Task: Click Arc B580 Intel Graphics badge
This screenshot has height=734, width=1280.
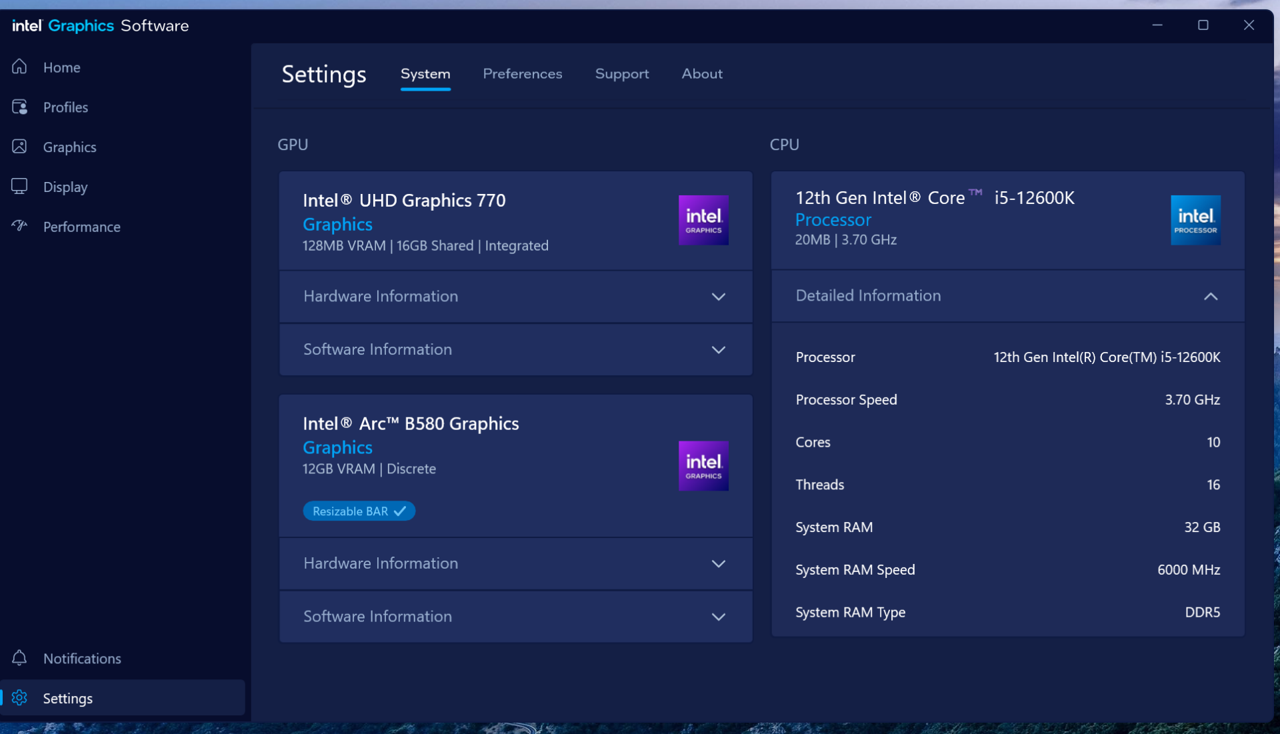Action: pyautogui.click(x=703, y=466)
